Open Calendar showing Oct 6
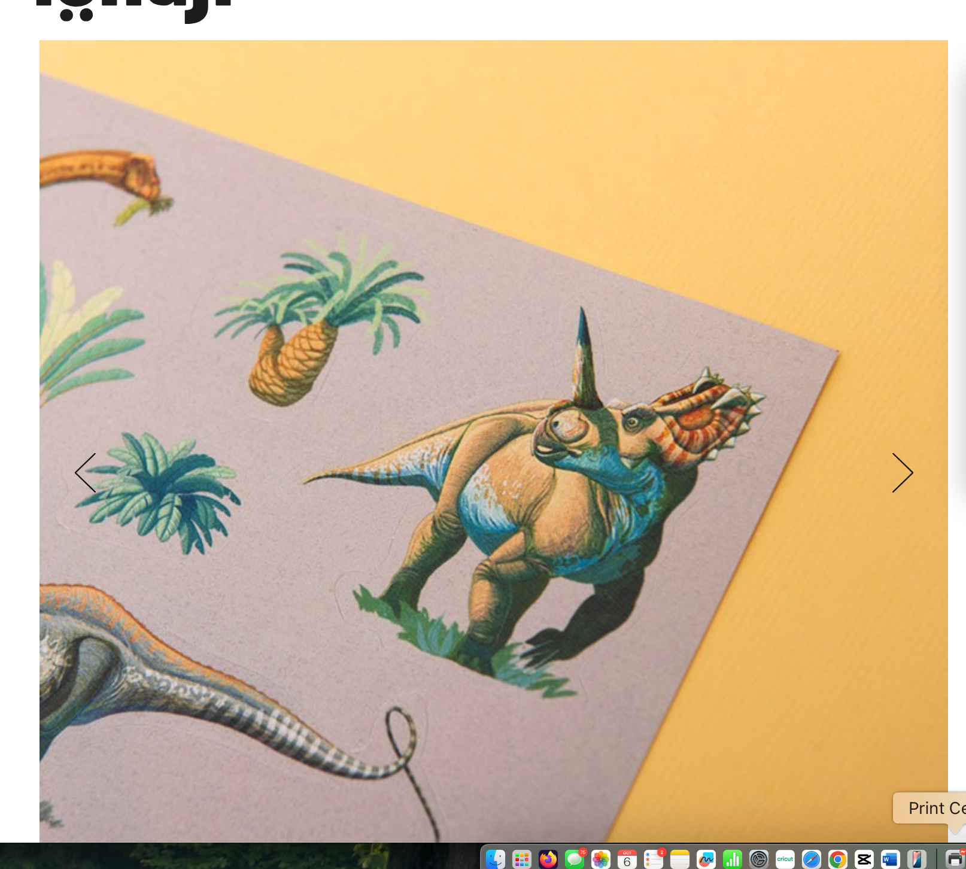966x869 pixels. pos(627,859)
